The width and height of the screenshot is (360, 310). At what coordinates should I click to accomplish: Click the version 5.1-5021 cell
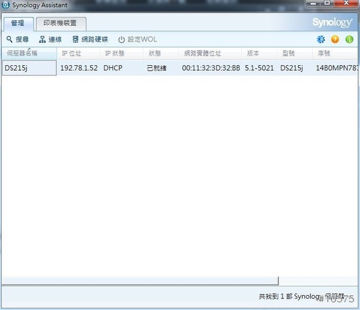pos(259,68)
